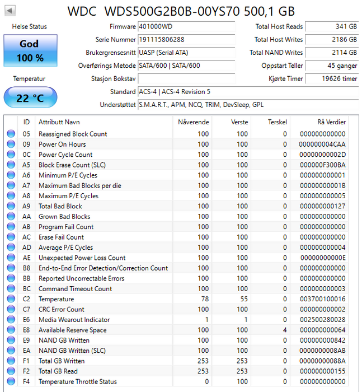This screenshot has height=392, width=362.
Task: Select the status orb for Temperature attribute C2
Action: click(x=11, y=299)
